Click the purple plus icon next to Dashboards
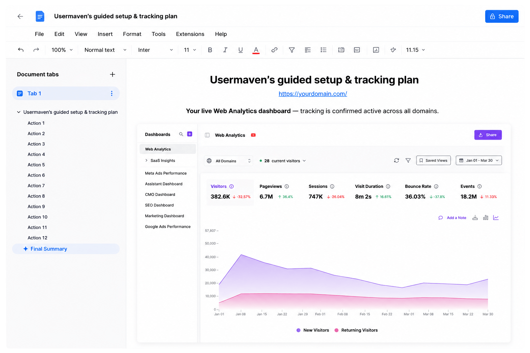530x353 pixels. 190,134
